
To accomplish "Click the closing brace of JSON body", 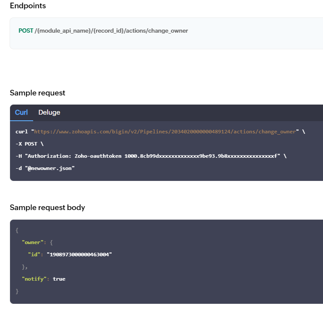I will pyautogui.click(x=17, y=291).
